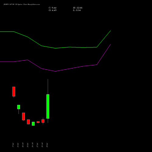Click the '17 Jul' date axis label
The image size is (152, 152).
click(13, 145)
